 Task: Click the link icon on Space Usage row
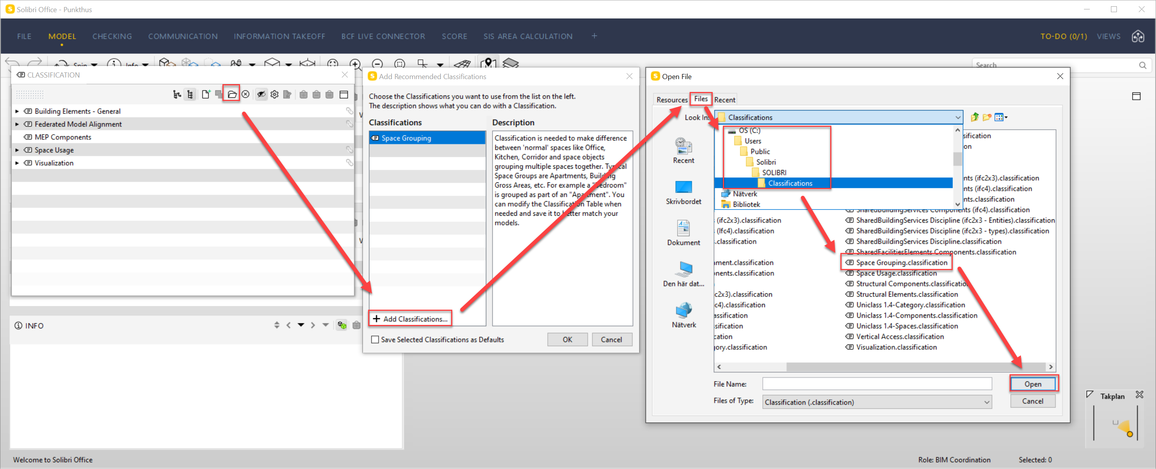click(x=349, y=150)
